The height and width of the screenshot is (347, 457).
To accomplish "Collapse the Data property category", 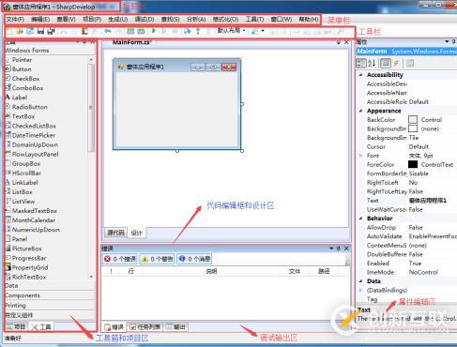I will 360,281.
